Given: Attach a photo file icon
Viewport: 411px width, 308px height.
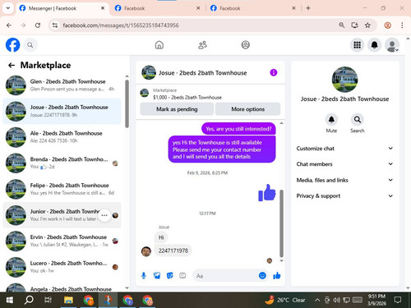Looking at the screenshot, I should [x=157, y=275].
